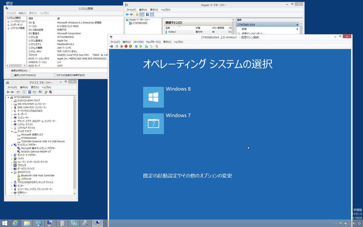363x227 pixels.
Task: Expand ソフトウェア環境 in System Information tree
Action: (x=8, y=28)
